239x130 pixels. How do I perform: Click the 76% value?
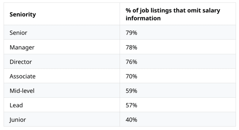click(x=131, y=62)
